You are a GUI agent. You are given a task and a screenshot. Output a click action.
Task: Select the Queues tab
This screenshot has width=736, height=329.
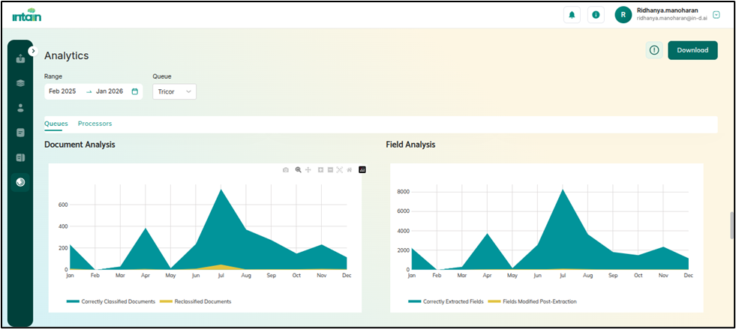(56, 124)
